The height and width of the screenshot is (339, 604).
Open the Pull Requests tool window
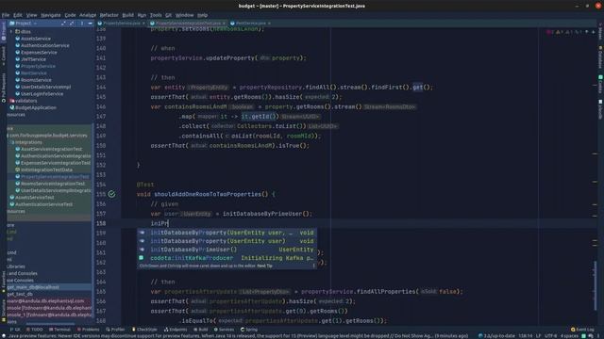pos(3,88)
